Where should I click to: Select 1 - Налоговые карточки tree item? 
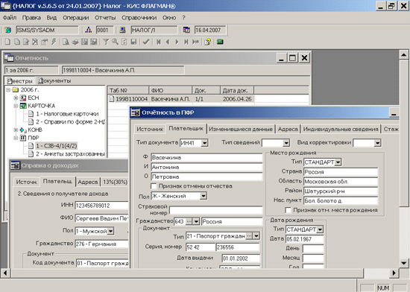click(67, 114)
